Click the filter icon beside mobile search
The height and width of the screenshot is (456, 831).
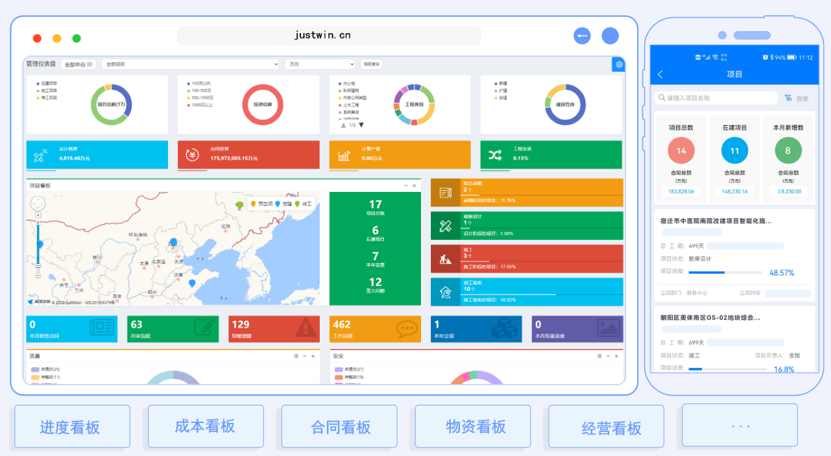click(788, 98)
